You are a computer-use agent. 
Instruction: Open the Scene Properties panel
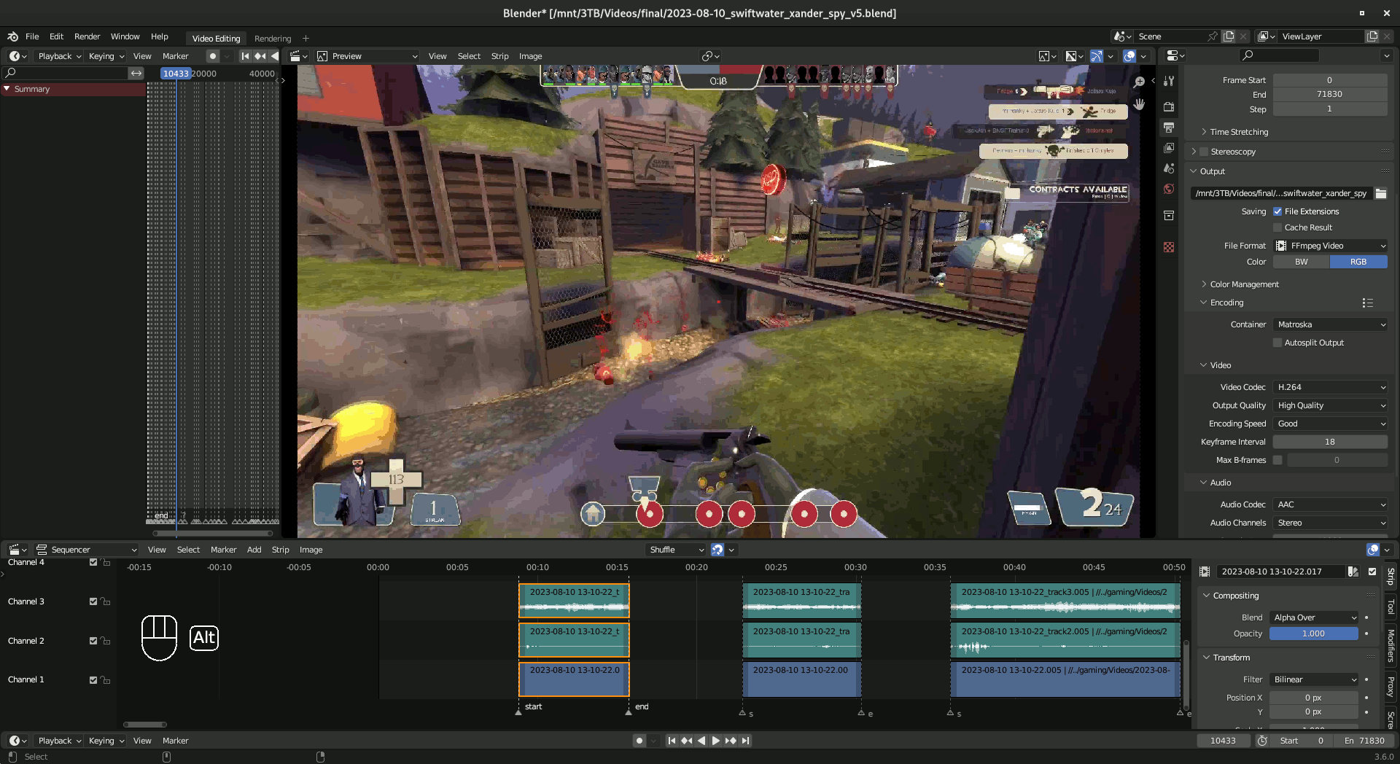click(1169, 168)
